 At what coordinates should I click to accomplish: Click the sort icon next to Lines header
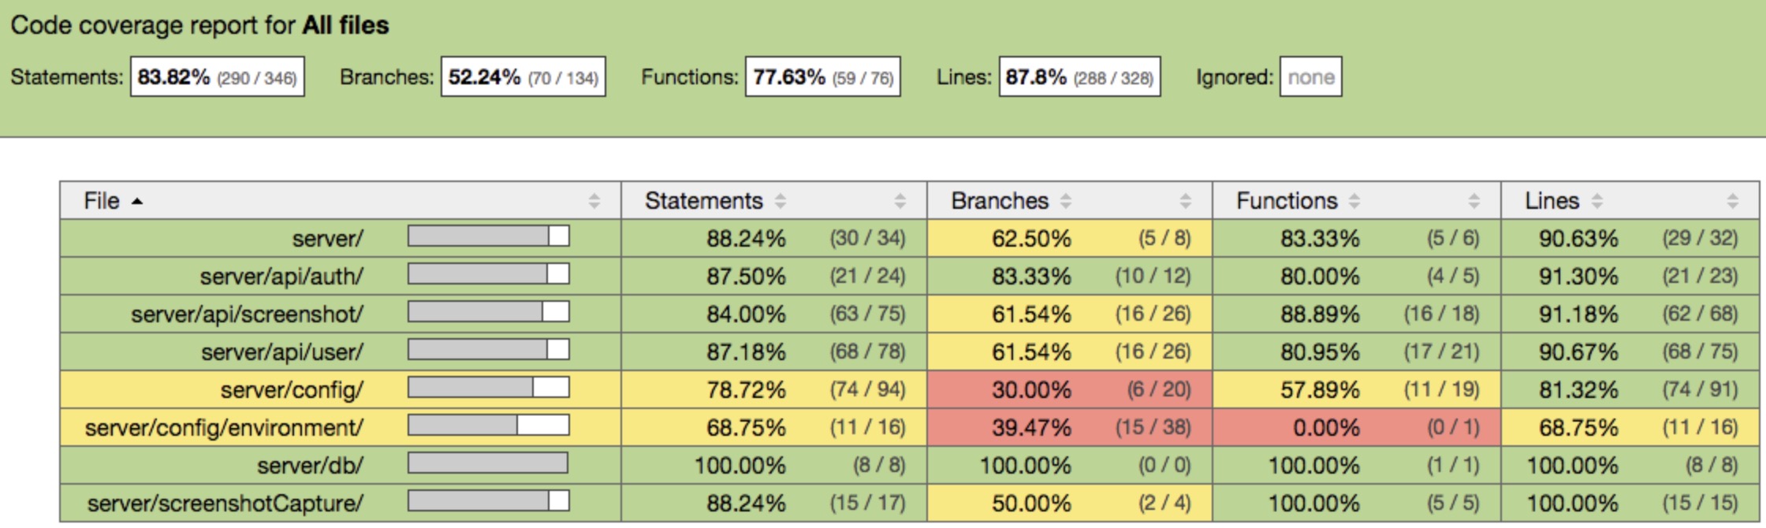1596,201
